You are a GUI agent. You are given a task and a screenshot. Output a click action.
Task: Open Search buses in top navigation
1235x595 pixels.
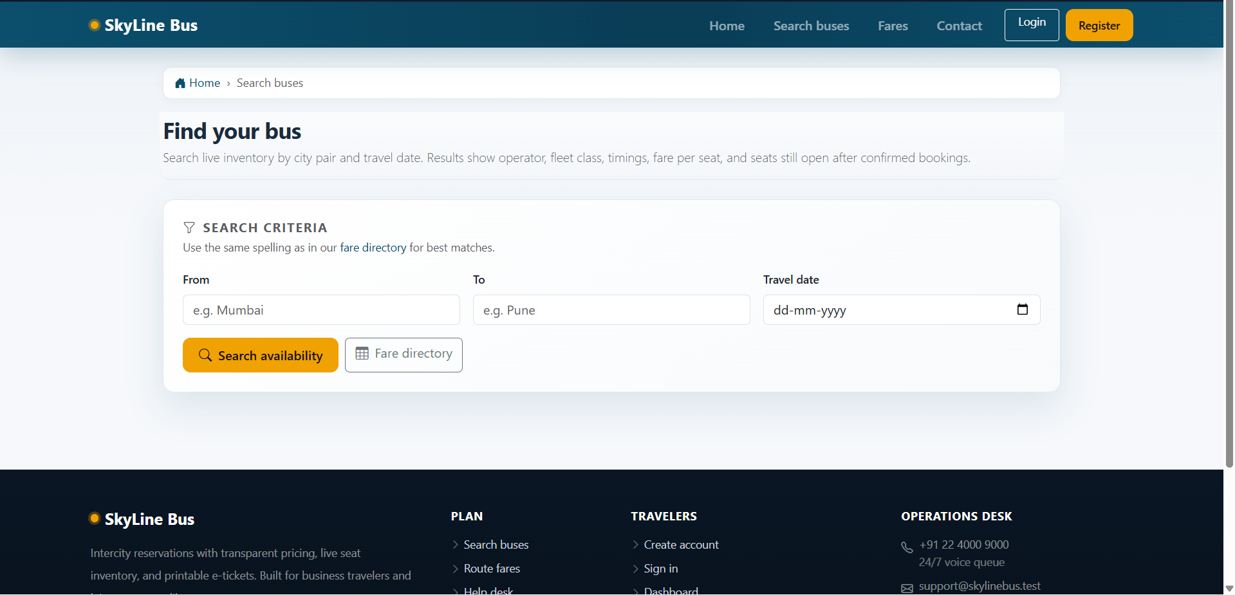click(811, 26)
